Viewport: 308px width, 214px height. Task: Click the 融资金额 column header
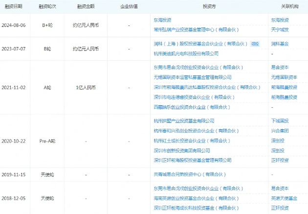[86, 6]
